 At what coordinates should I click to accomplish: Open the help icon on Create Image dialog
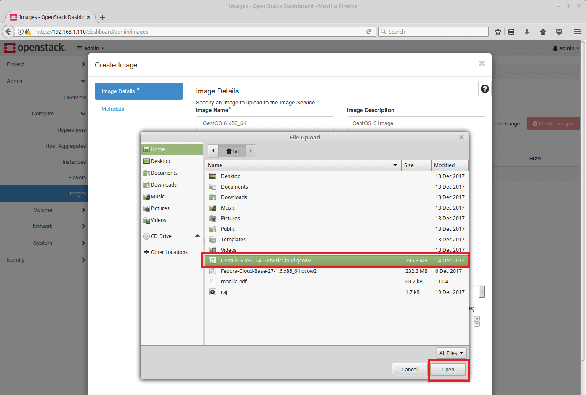pyautogui.click(x=485, y=88)
